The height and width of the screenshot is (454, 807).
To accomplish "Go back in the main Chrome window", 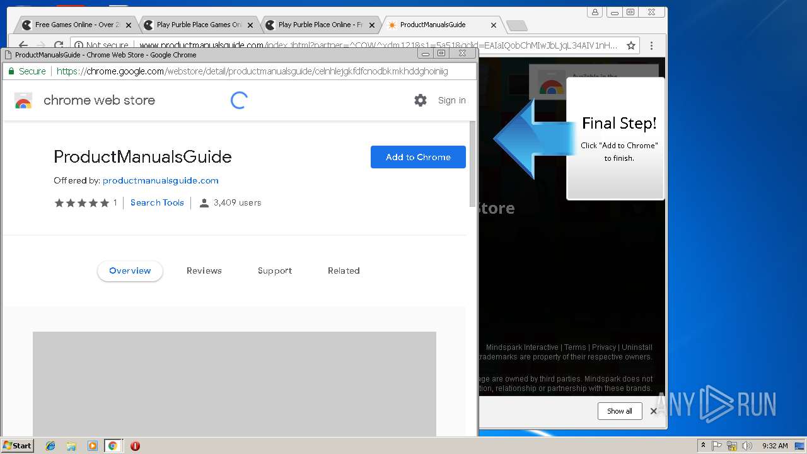I will 23,45.
